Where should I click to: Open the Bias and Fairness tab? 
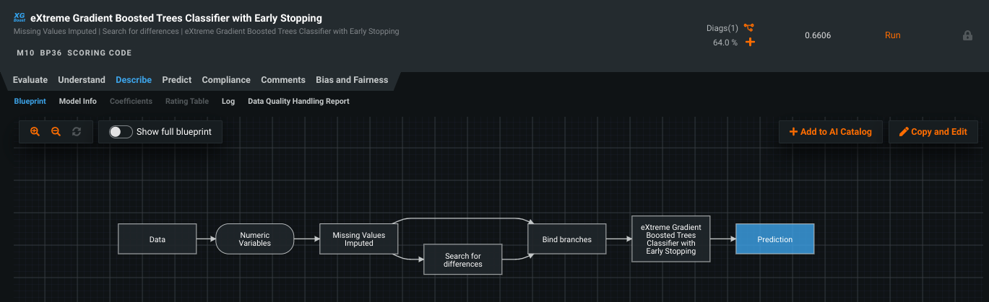[352, 80]
